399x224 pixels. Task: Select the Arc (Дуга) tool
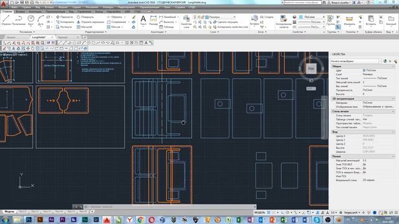tap(41, 20)
